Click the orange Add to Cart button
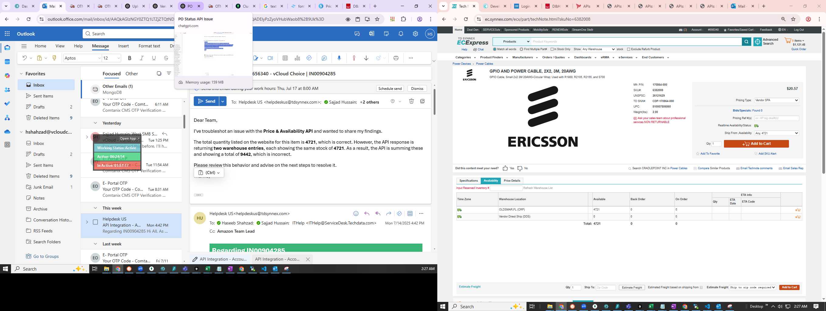 coord(756,144)
